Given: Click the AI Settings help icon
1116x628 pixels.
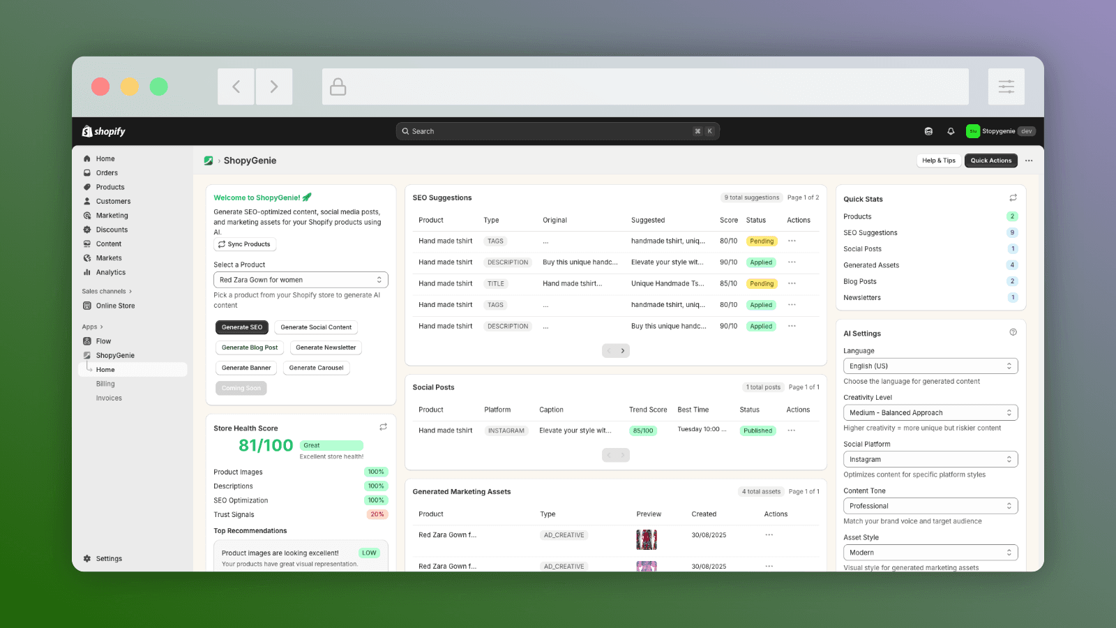Looking at the screenshot, I should pos(1013,332).
